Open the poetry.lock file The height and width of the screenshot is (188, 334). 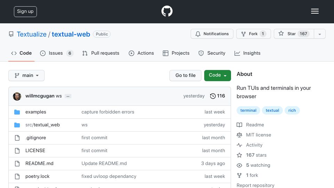[37, 176]
